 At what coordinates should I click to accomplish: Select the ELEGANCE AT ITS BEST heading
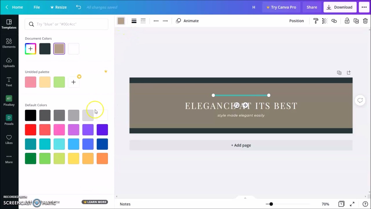241,106
